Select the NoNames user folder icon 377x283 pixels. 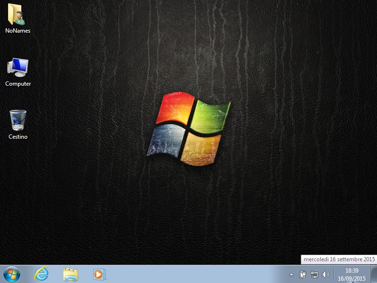[16, 14]
